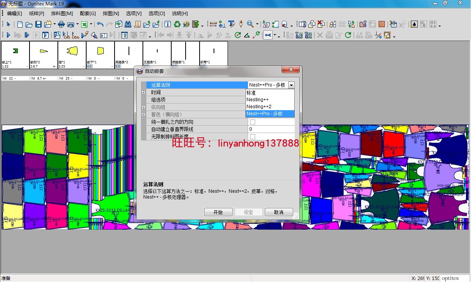Image resolution: width=471 pixels, height=282 pixels.
Task: Click the blue play arrow icon
Action: click(x=8, y=35)
